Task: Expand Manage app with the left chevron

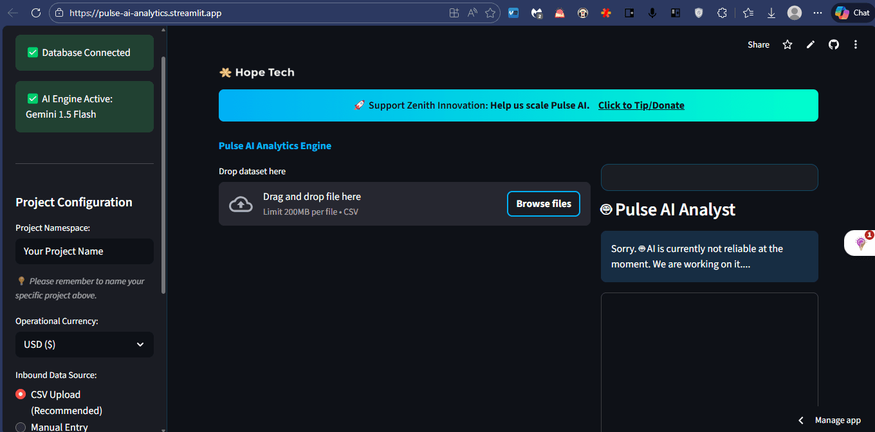Action: (x=801, y=420)
